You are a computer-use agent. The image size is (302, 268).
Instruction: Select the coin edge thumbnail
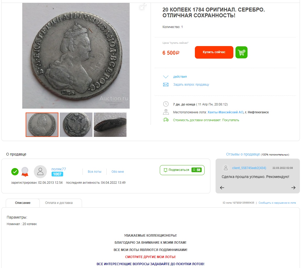(110, 125)
